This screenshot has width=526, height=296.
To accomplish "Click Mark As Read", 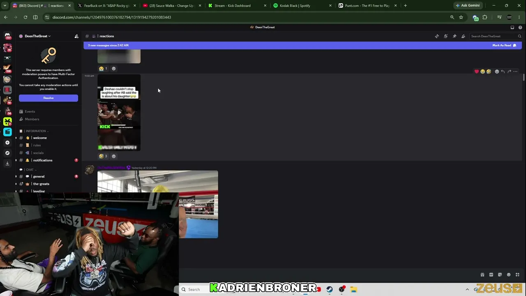I will pos(504,45).
